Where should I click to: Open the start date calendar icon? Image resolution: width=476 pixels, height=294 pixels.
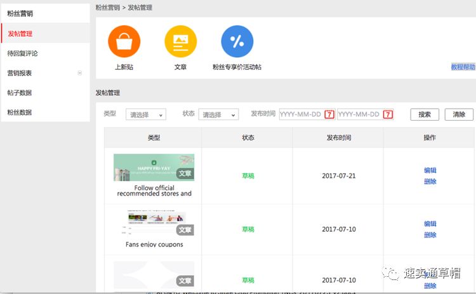pyautogui.click(x=329, y=114)
